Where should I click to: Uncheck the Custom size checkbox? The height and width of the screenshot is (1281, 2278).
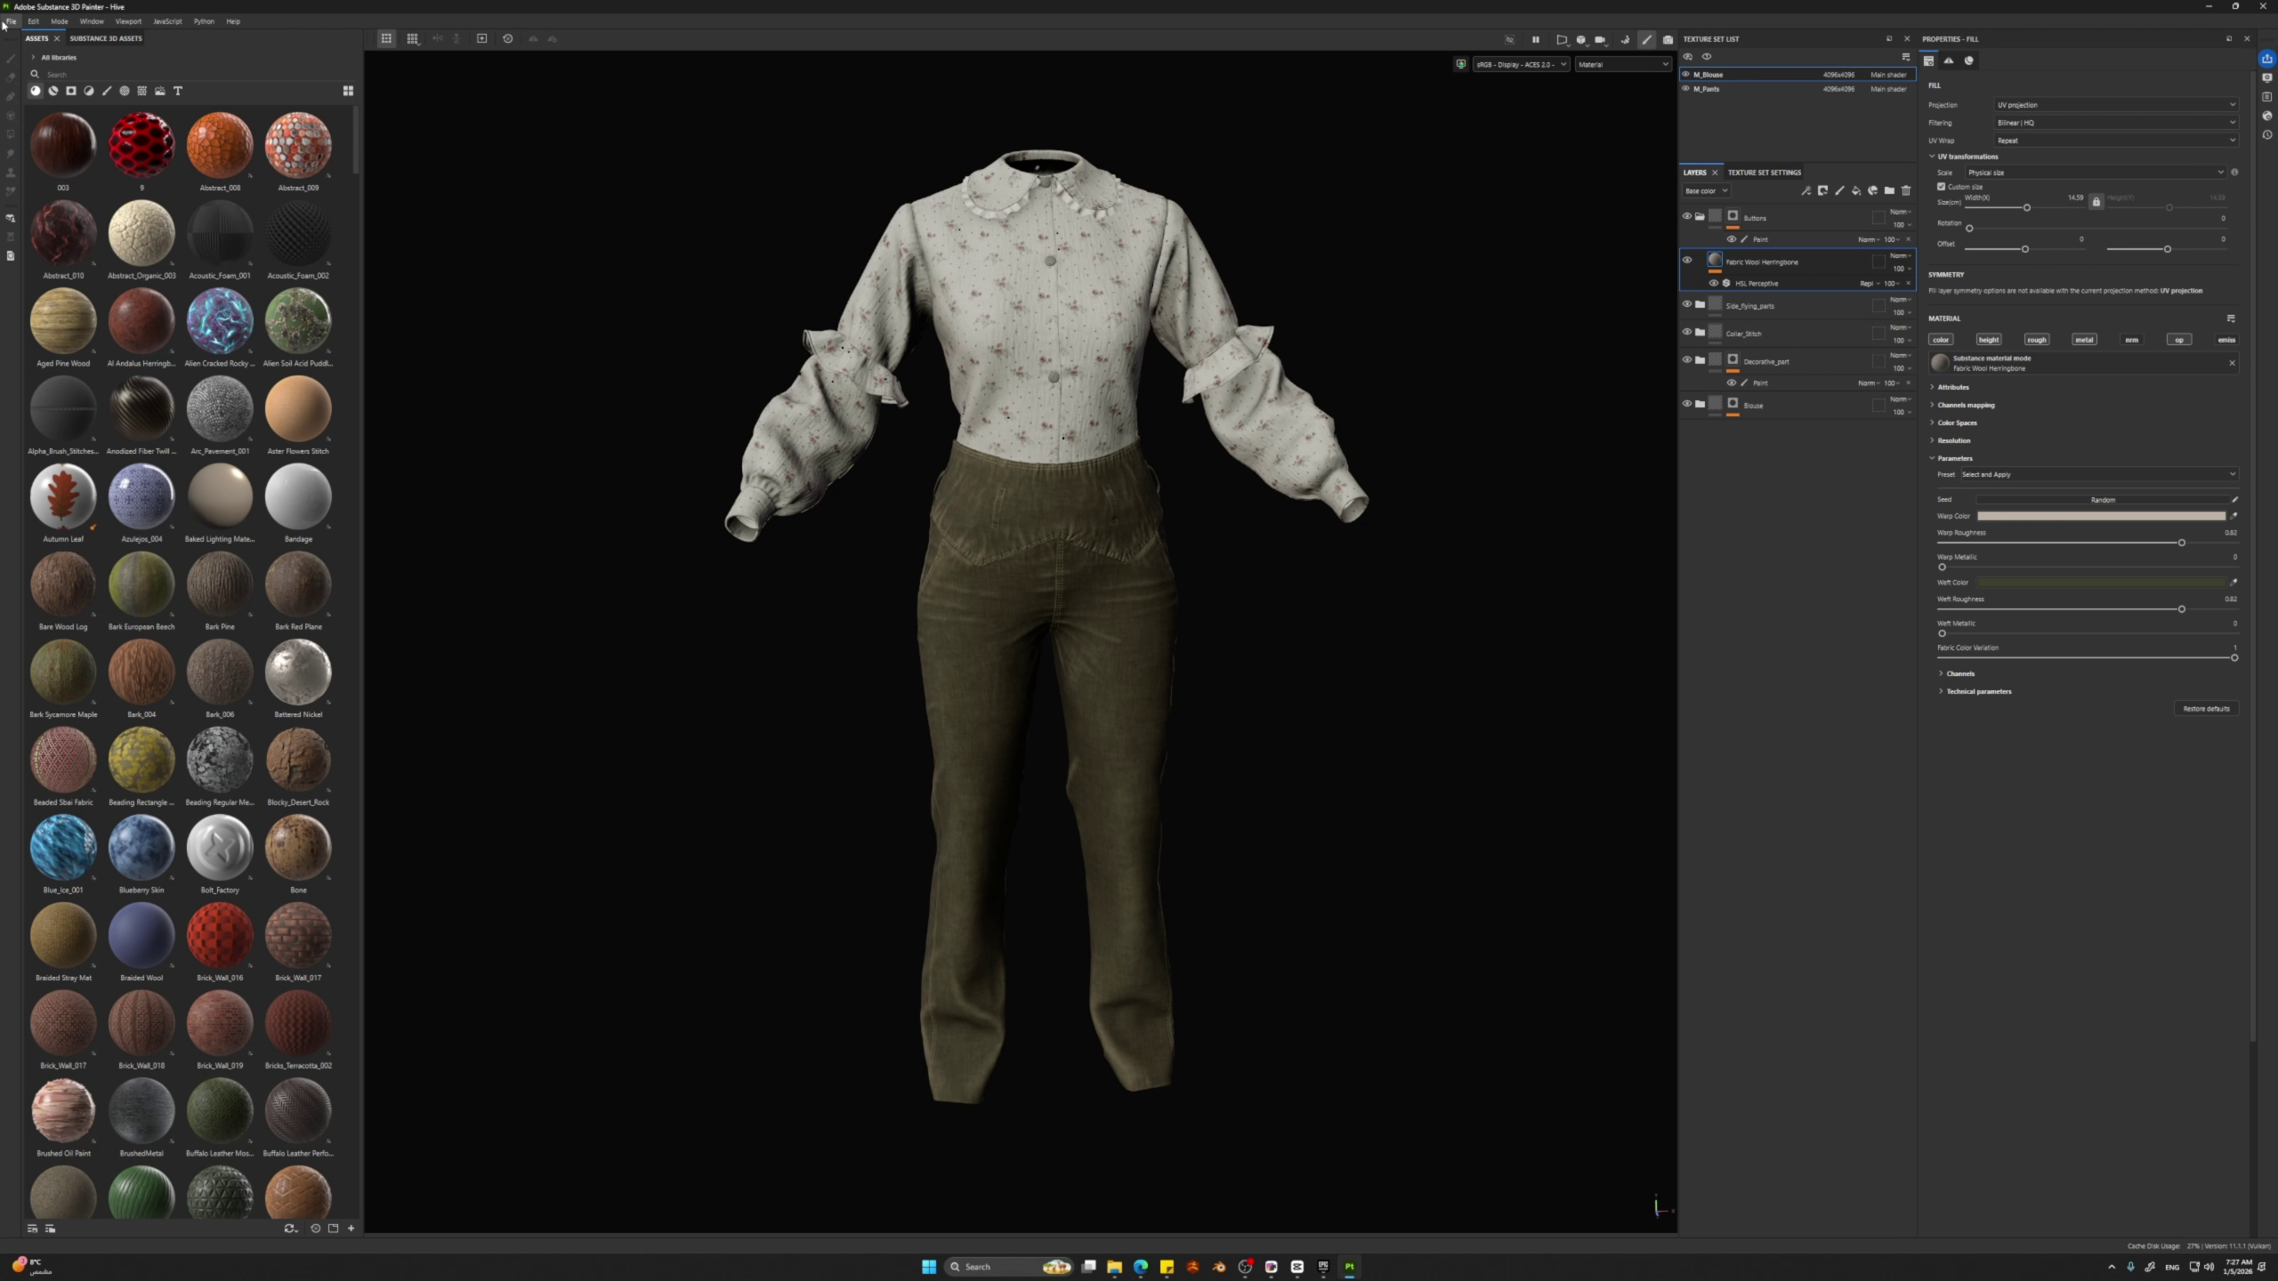click(1941, 187)
